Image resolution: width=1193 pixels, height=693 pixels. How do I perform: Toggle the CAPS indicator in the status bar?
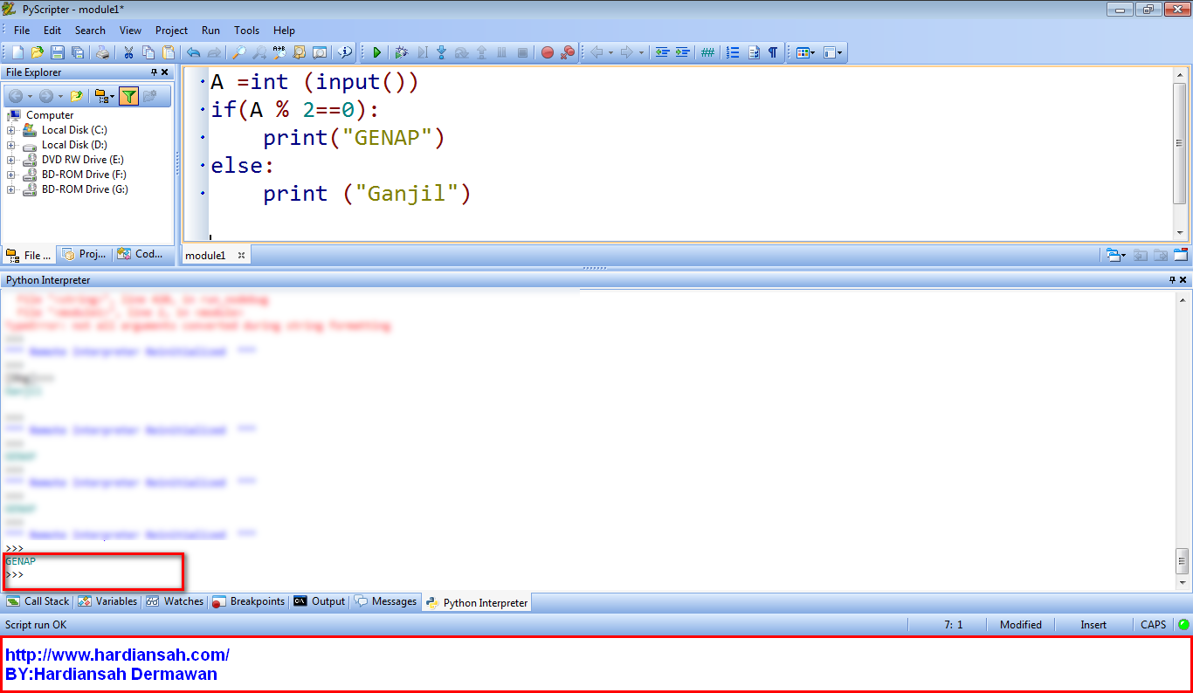(x=1153, y=624)
